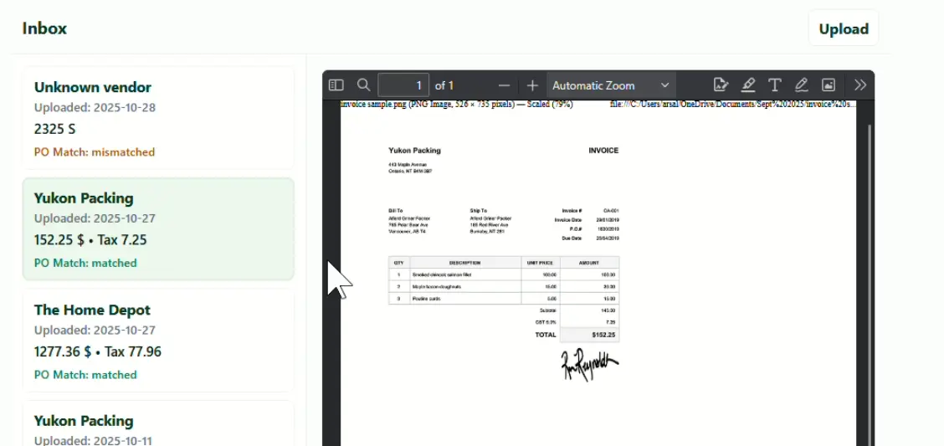This screenshot has width=944, height=446.
Task: Select the draw pencil tool
Action: 801,85
